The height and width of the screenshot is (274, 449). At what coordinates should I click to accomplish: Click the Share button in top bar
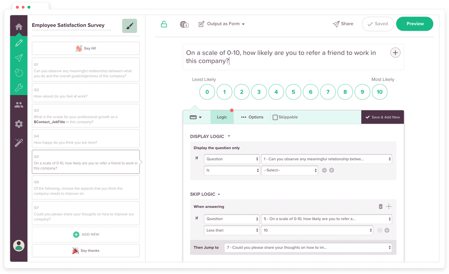point(343,24)
